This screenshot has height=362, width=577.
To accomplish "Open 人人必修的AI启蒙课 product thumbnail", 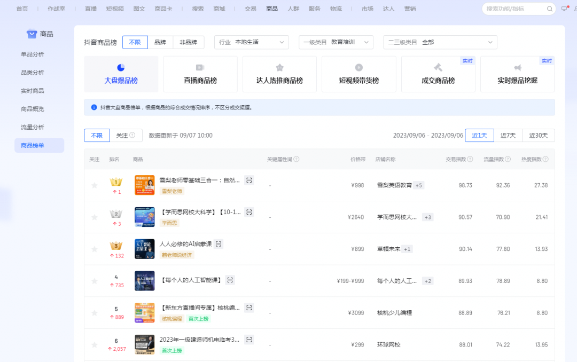I will [145, 249].
